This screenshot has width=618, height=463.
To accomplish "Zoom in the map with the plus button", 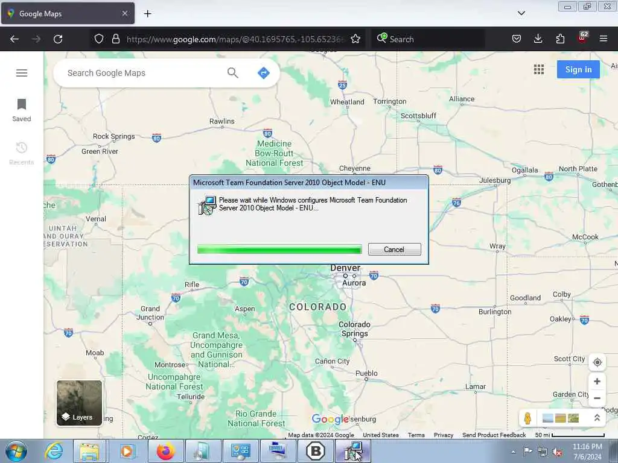I will (x=597, y=381).
